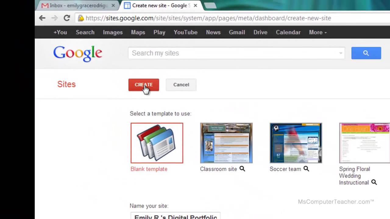Image resolution: width=390 pixels, height=219 pixels.
Task: Click the padlock security icon in address bar
Action: tap(81, 18)
